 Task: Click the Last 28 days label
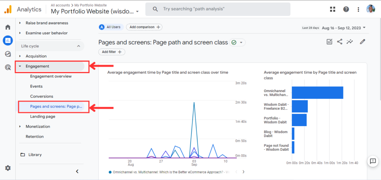coord(311,28)
